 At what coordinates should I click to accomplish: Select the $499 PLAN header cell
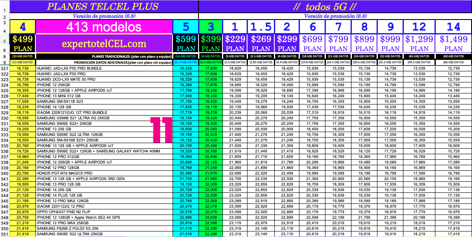[x=23, y=44]
